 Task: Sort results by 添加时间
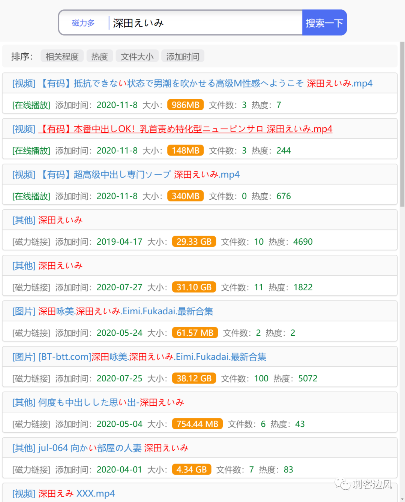(x=183, y=57)
